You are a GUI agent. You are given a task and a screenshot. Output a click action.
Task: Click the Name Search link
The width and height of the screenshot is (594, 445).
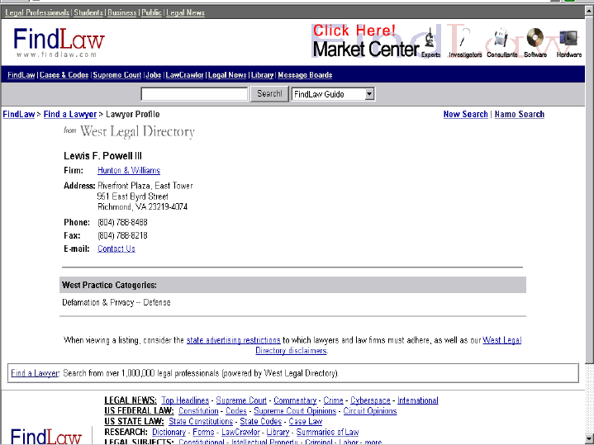click(520, 115)
